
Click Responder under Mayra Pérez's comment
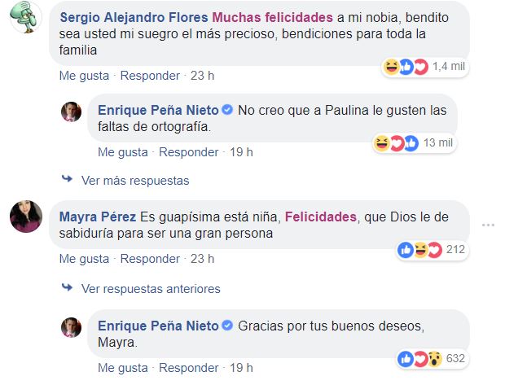pos(150,259)
